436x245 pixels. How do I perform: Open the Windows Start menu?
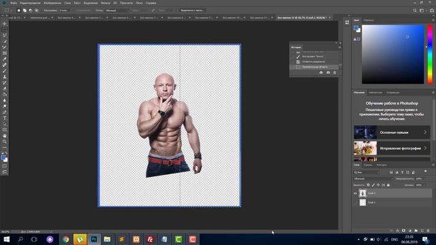7,239
